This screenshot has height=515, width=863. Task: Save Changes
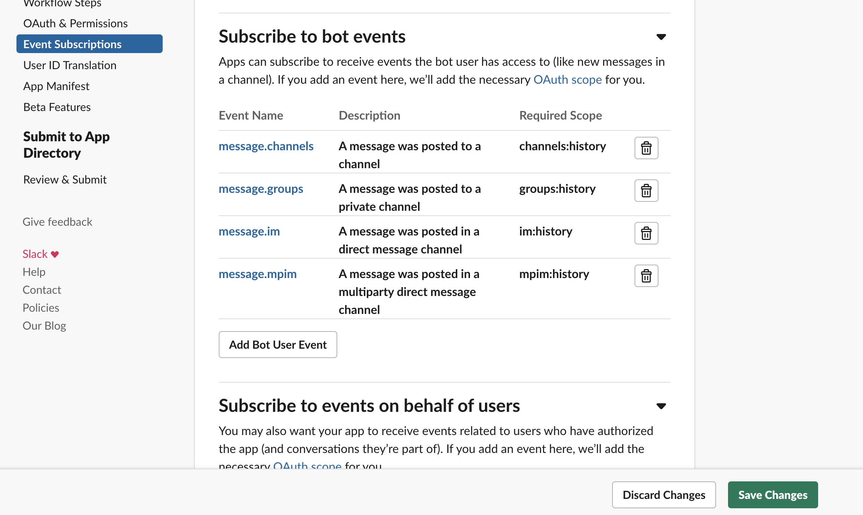773,494
